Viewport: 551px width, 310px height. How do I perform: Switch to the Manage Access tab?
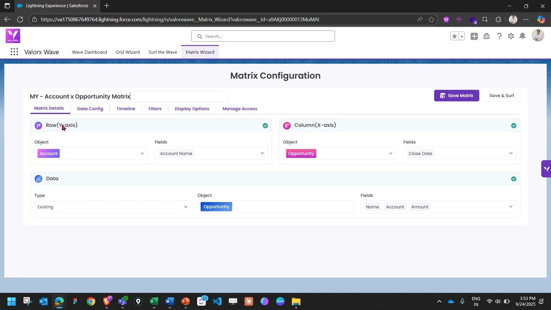pos(240,108)
